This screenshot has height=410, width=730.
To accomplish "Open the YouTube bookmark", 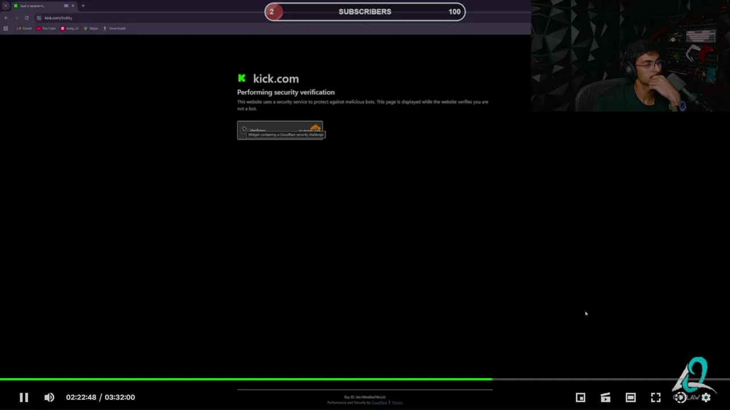I will click(46, 28).
